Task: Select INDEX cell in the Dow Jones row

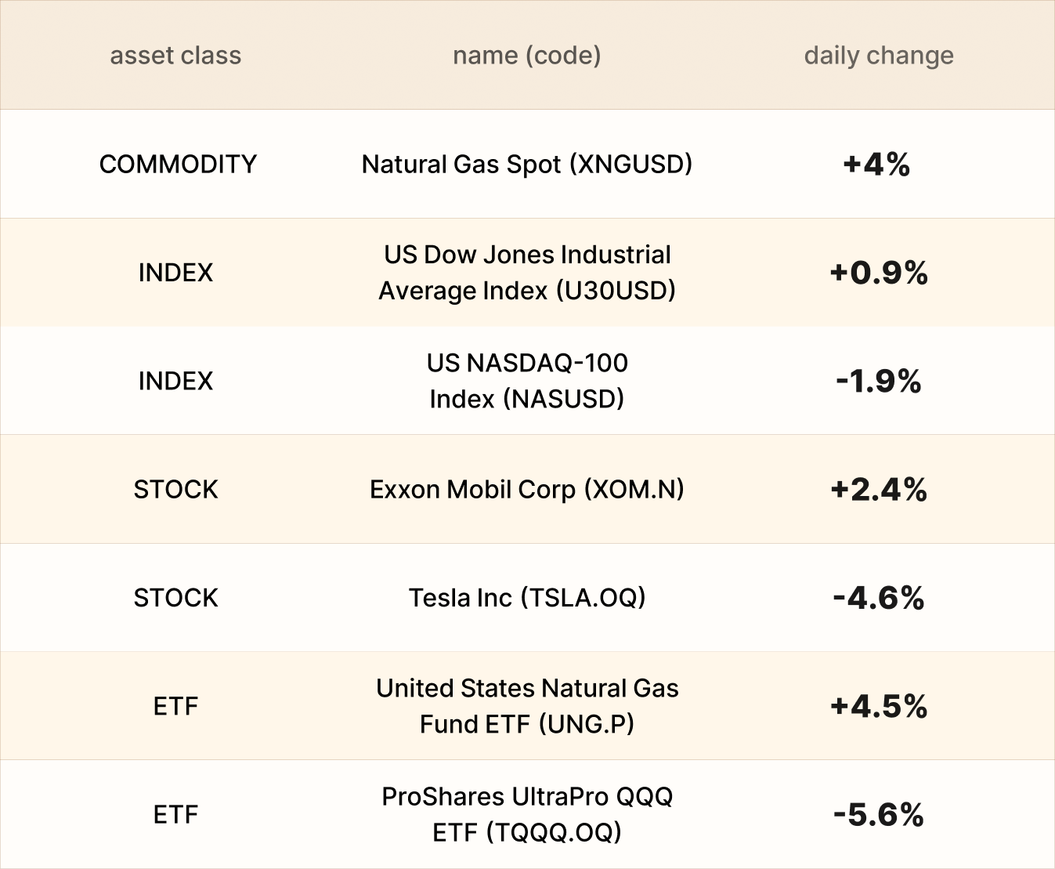Action: (x=175, y=273)
